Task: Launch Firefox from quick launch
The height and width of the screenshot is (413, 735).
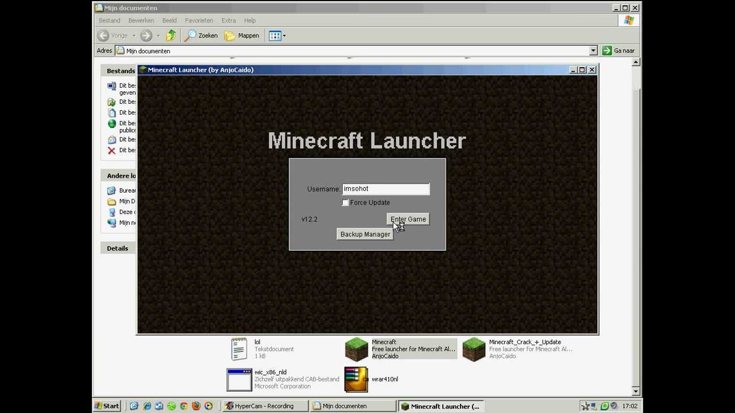Action: (196, 406)
